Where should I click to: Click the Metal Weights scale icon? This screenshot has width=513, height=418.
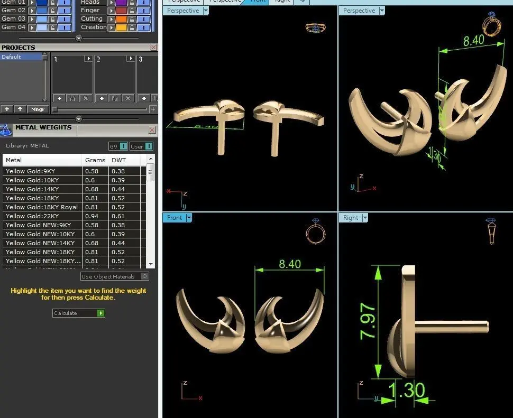pos(6,131)
